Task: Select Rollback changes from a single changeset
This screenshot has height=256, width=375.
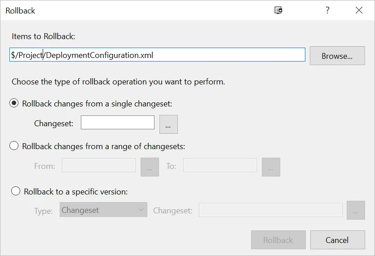Action: tap(14, 103)
